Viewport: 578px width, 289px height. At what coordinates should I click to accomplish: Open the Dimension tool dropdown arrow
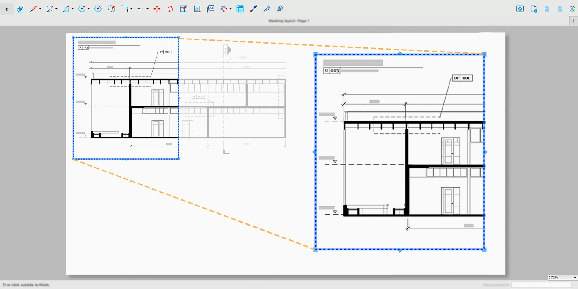coord(231,9)
